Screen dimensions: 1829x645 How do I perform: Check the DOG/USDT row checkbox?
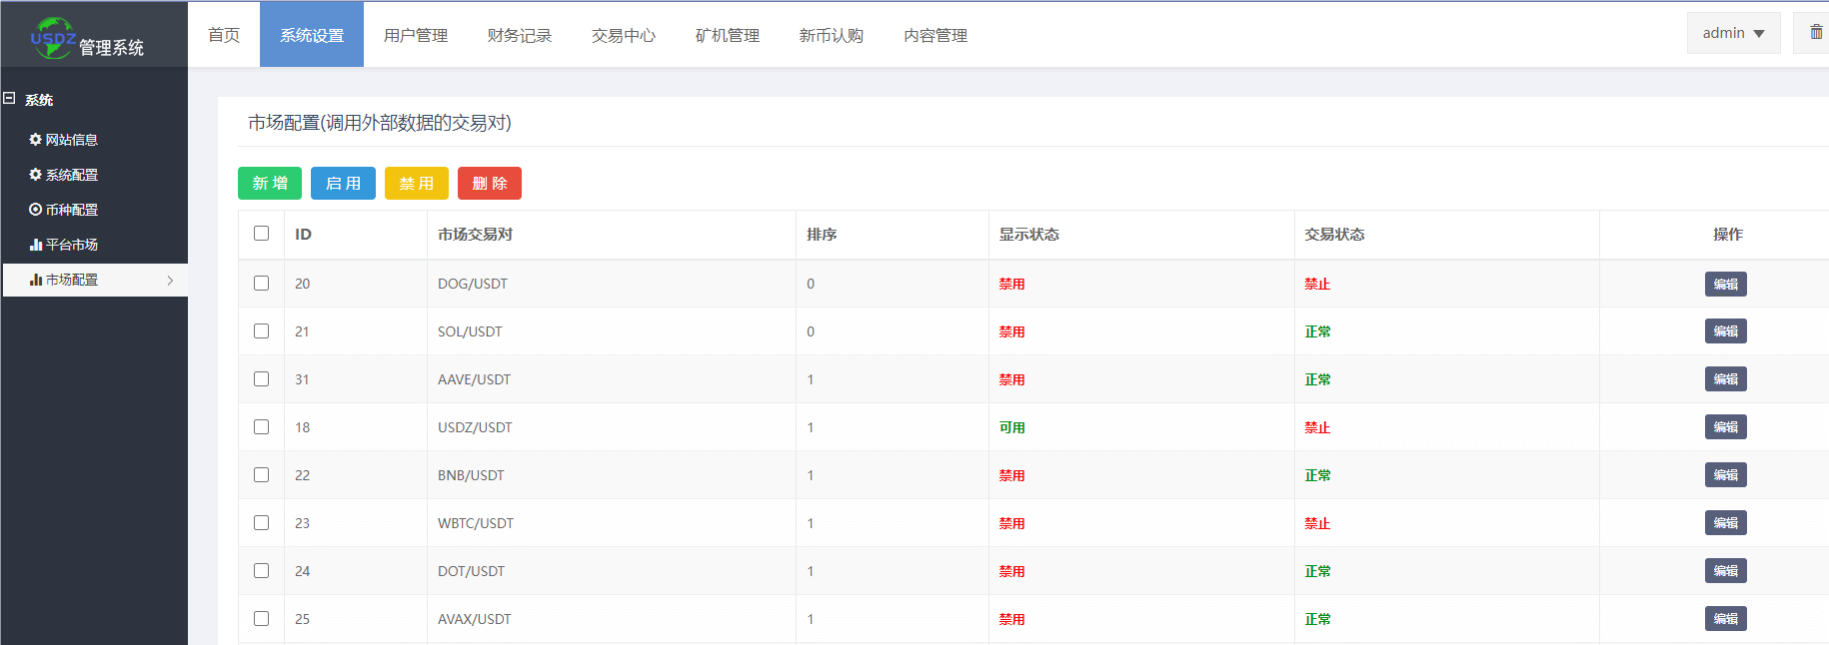pyautogui.click(x=262, y=284)
